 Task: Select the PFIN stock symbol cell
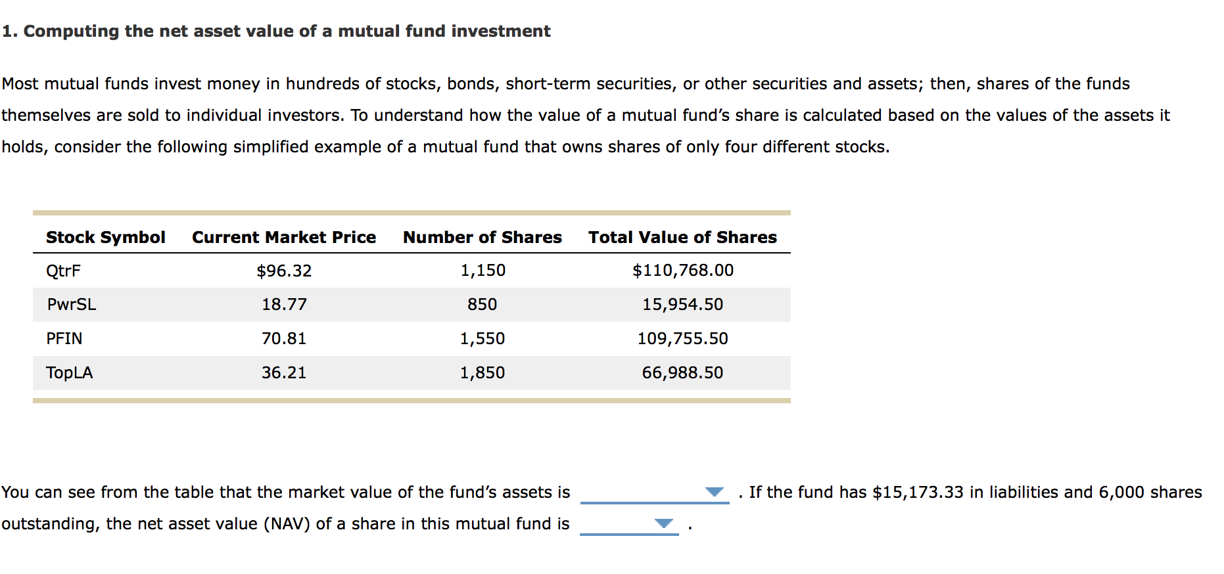tap(64, 339)
